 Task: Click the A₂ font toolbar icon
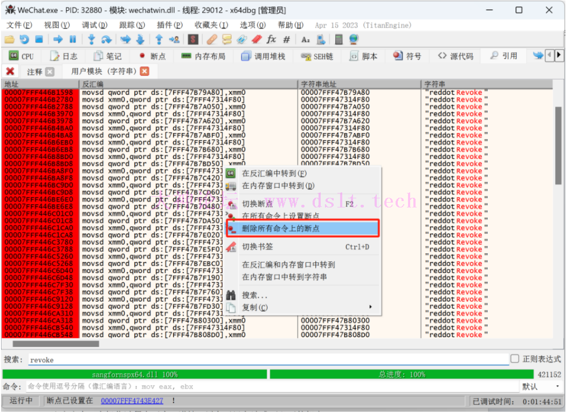[x=306, y=39]
